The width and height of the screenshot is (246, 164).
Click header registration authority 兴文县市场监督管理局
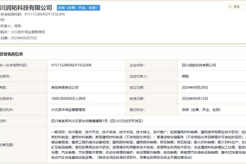click(x=28, y=32)
